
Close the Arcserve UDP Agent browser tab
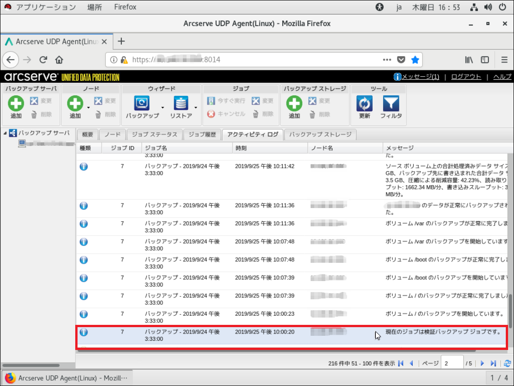104,42
